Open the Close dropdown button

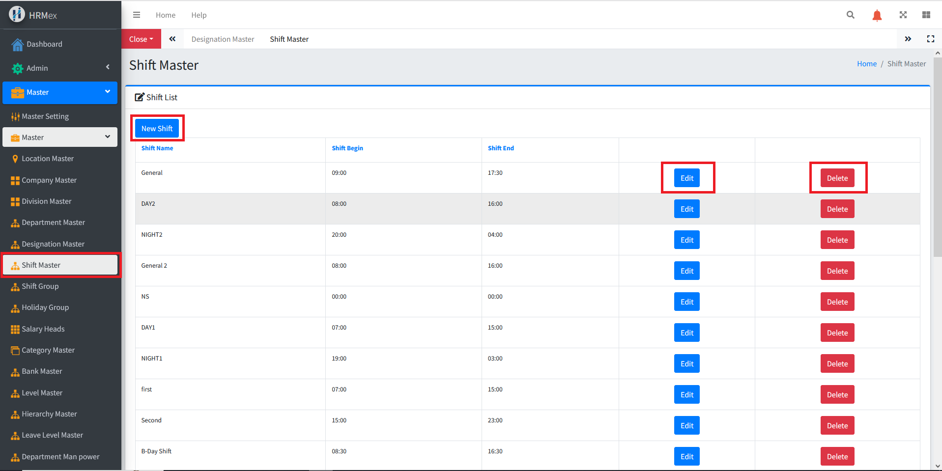[141, 39]
